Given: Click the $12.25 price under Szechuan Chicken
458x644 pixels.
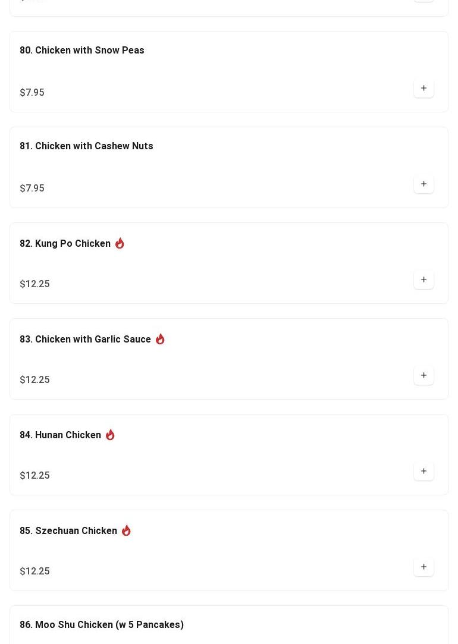Looking at the screenshot, I should [x=34, y=570].
